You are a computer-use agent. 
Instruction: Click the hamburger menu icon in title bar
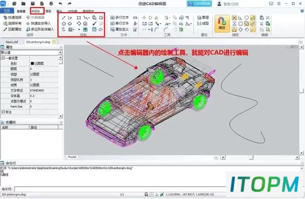point(279,3)
